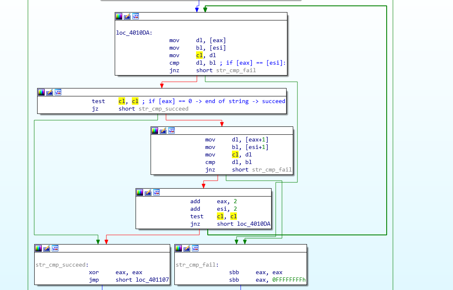The height and width of the screenshot is (290, 453).
Task: Click pencil edit icon on add eax, 2 block
Action: click(148, 192)
